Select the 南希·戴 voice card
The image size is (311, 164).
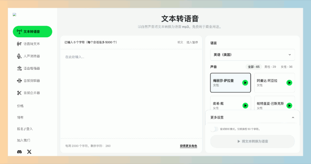(x=231, y=103)
